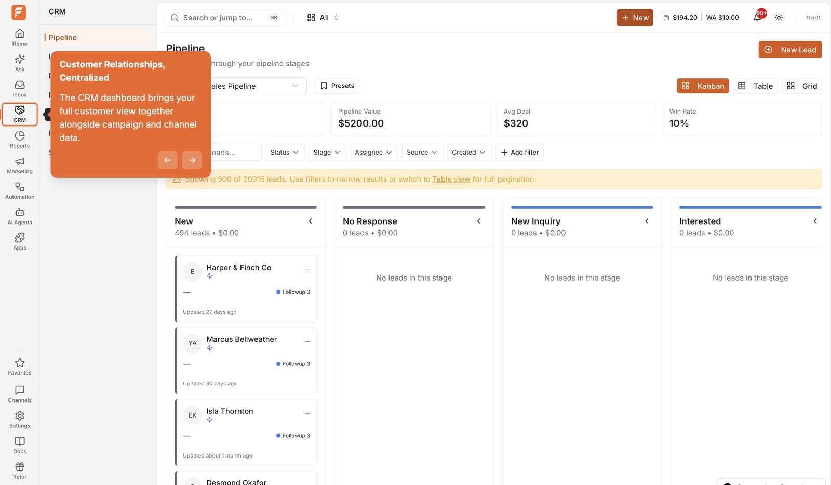Open AI Agents in the sidebar
The height and width of the screenshot is (485, 831).
(x=20, y=216)
